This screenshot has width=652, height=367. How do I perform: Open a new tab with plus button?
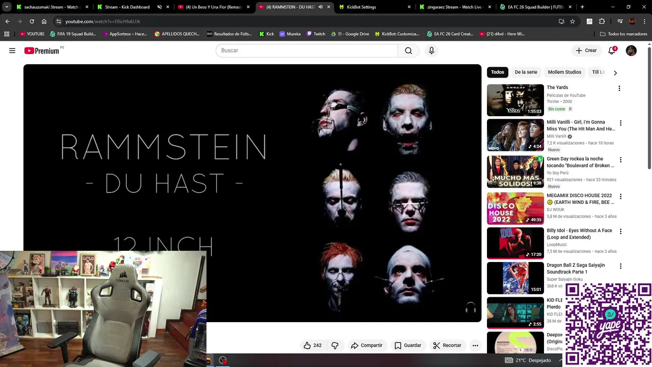(x=582, y=7)
